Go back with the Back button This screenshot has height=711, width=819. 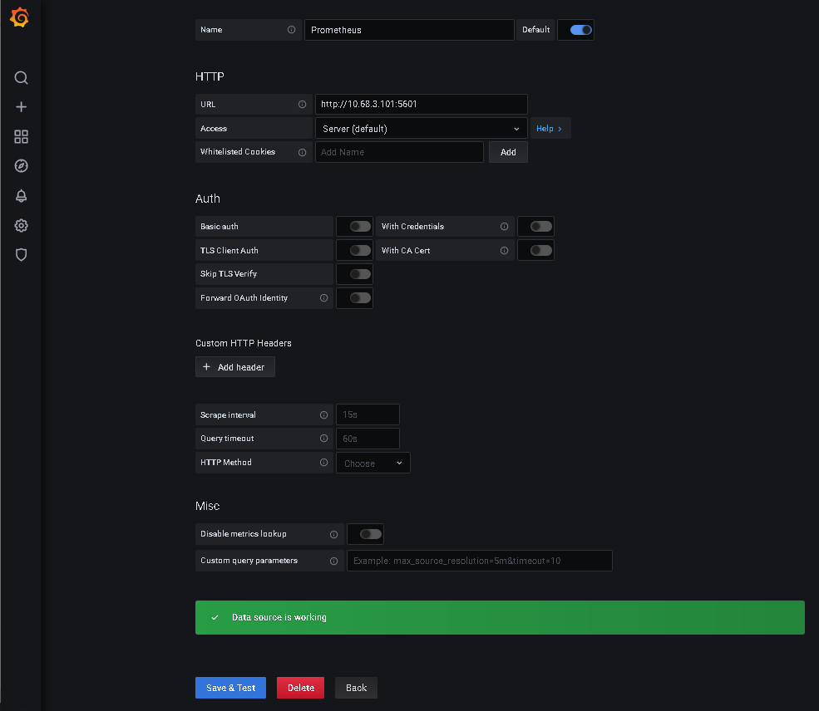tap(356, 688)
